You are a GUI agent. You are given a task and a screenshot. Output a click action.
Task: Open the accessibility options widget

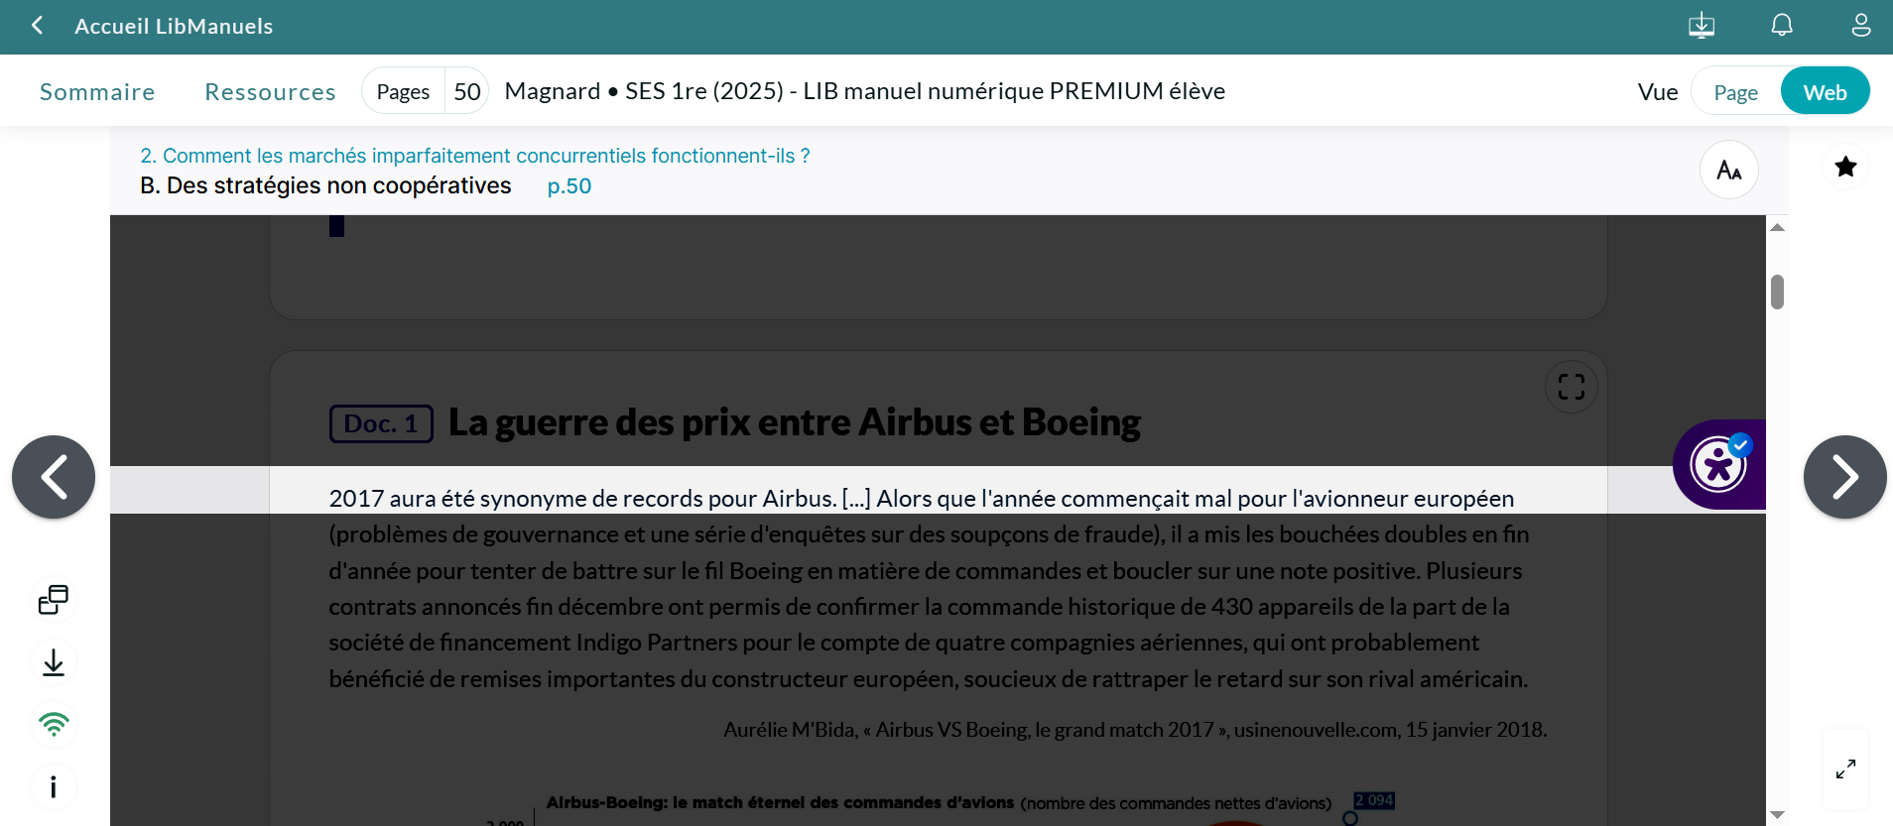[x=1719, y=464]
